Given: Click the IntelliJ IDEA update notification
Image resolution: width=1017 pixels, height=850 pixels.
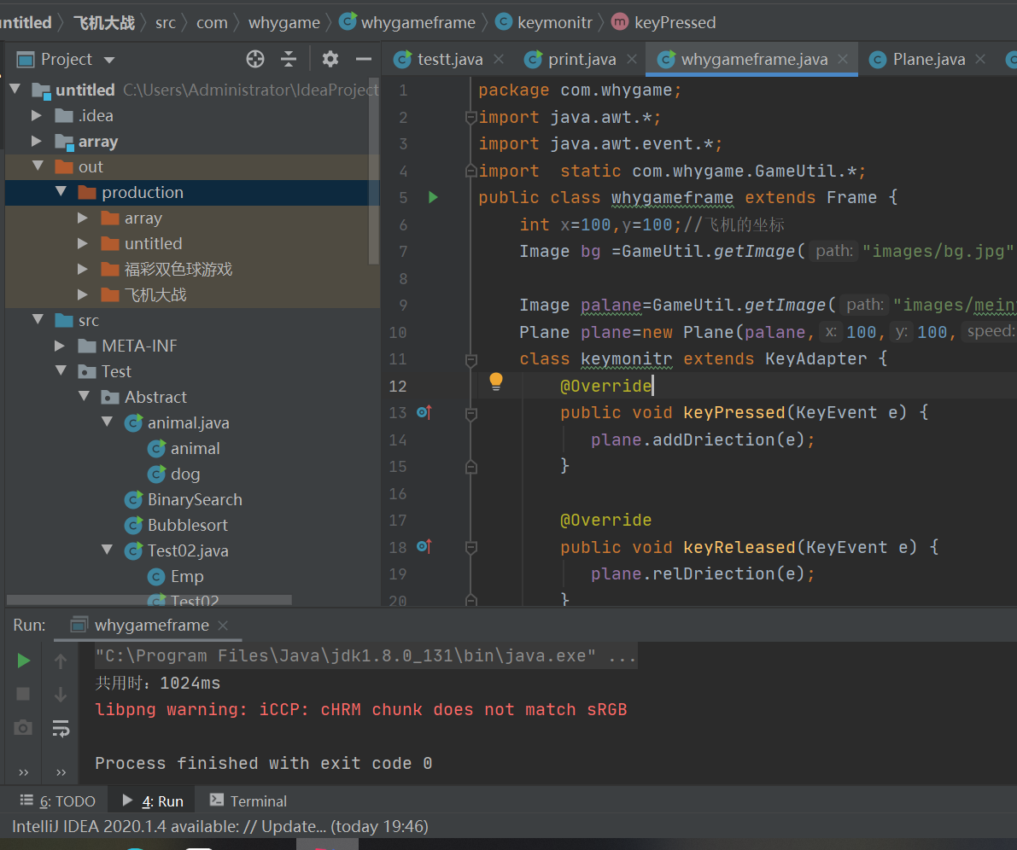Looking at the screenshot, I should [x=219, y=827].
